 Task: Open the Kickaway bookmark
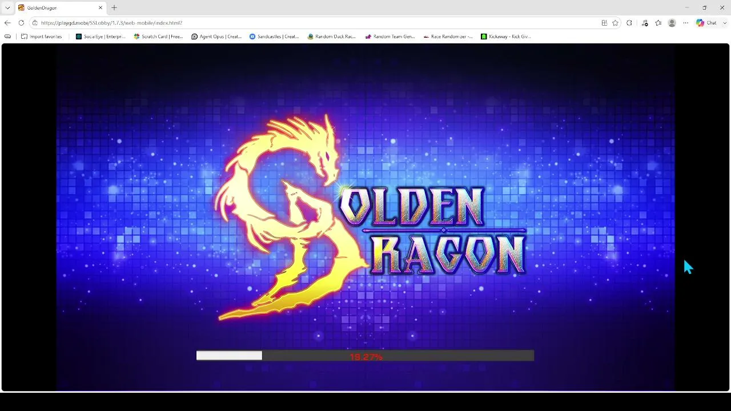coord(506,37)
